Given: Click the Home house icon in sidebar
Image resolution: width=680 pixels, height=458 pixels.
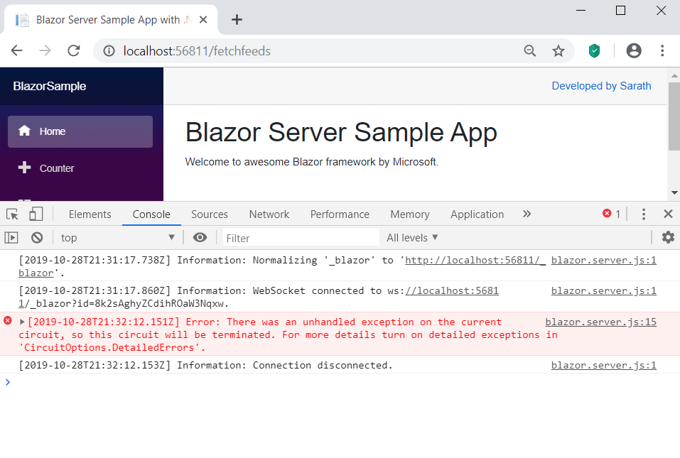Looking at the screenshot, I should click(24, 131).
